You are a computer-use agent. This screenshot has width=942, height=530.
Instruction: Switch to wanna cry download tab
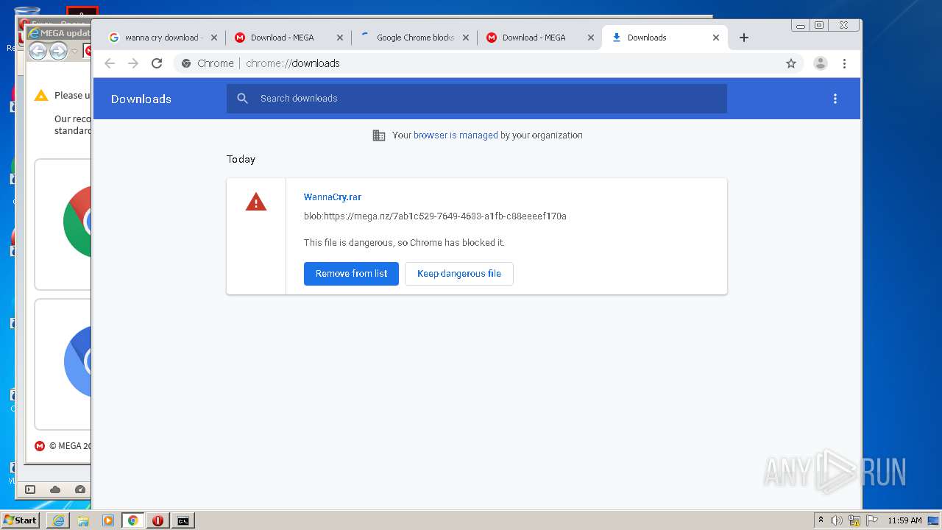tap(162, 38)
